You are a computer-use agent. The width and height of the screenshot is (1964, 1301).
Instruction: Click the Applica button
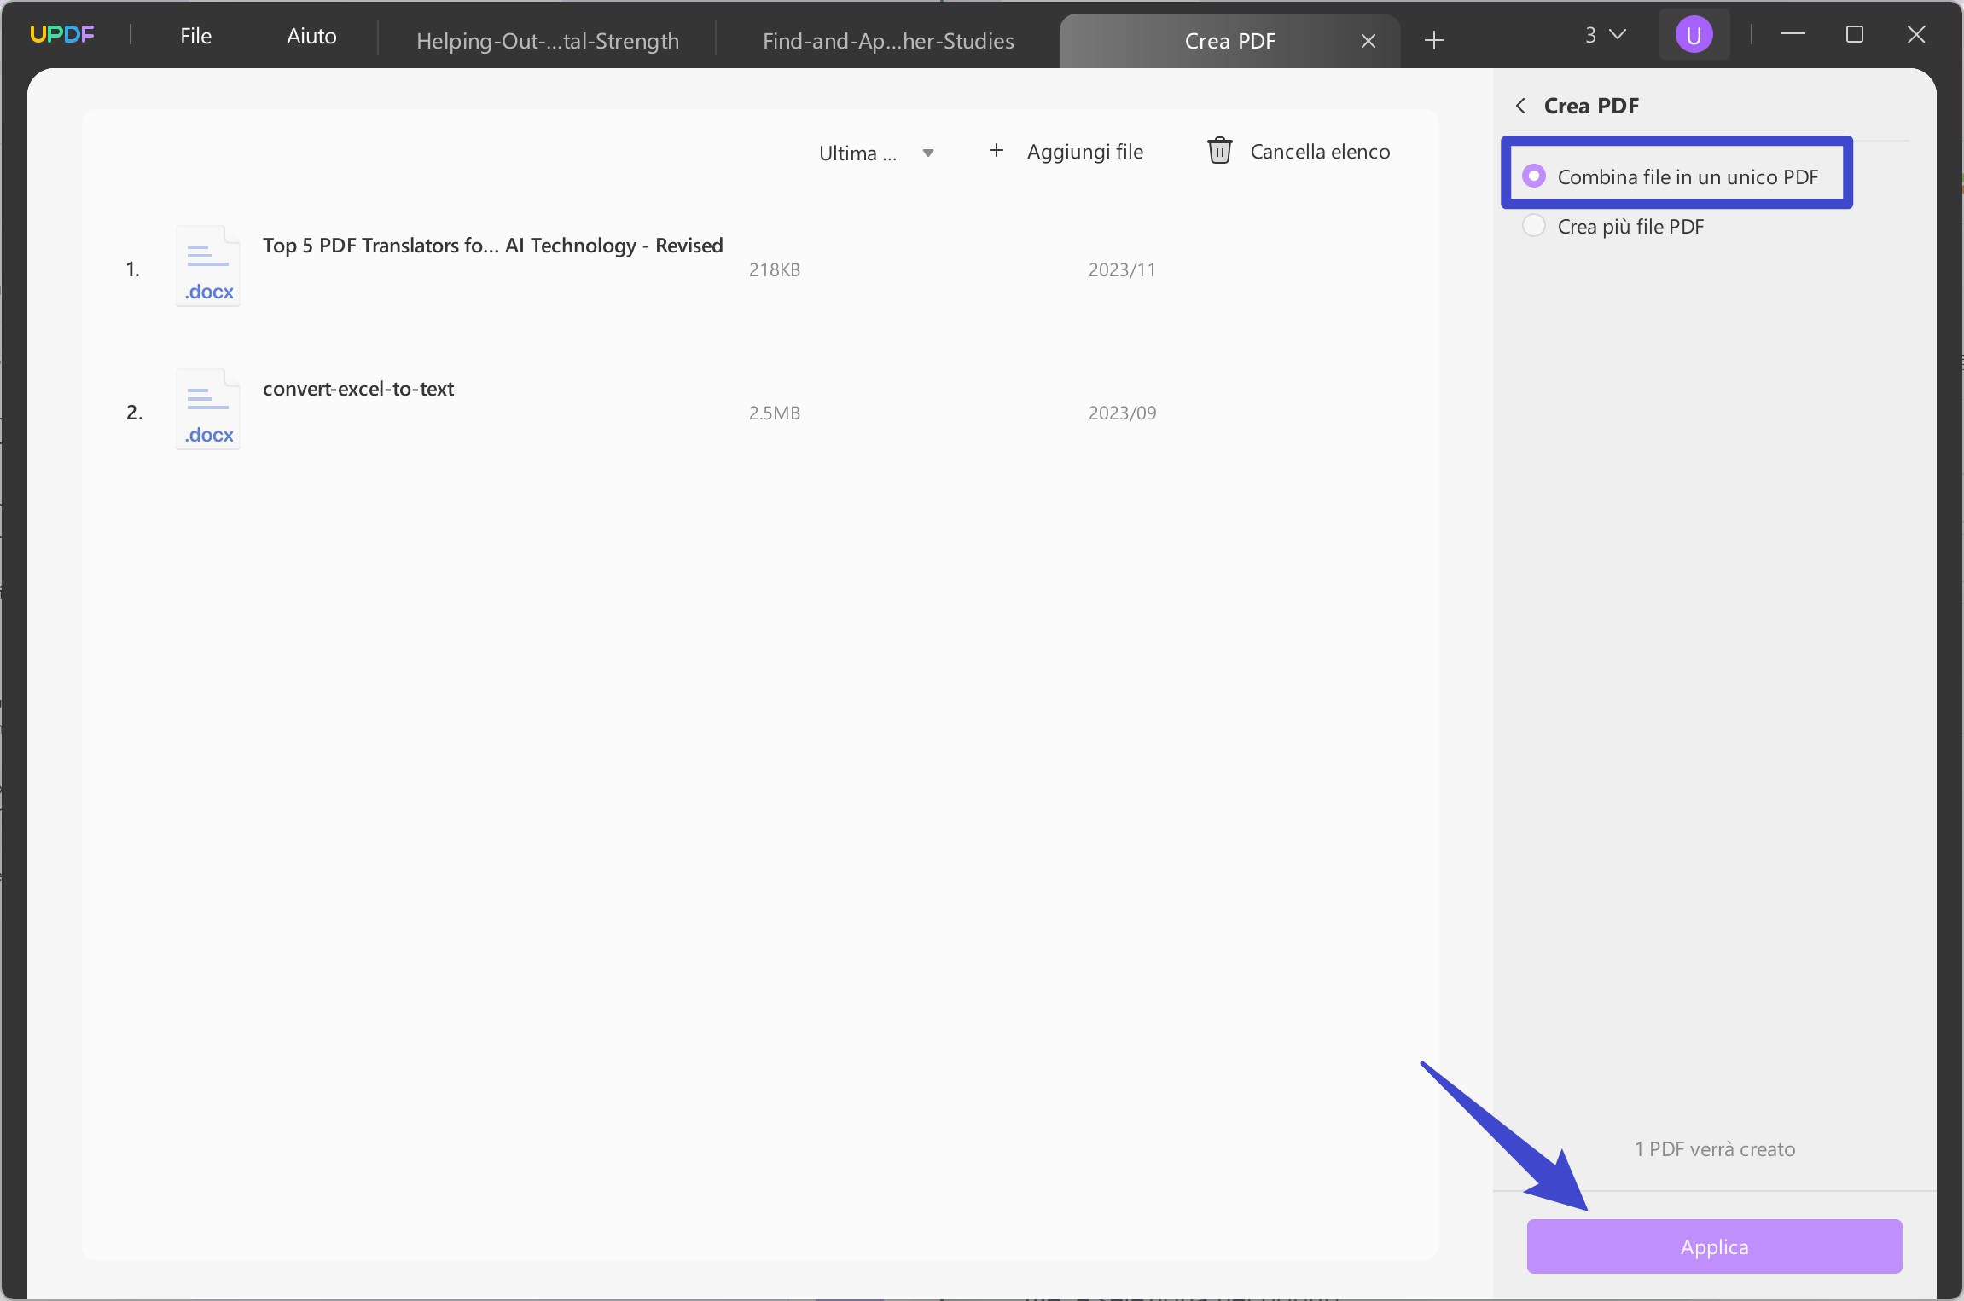tap(1714, 1246)
